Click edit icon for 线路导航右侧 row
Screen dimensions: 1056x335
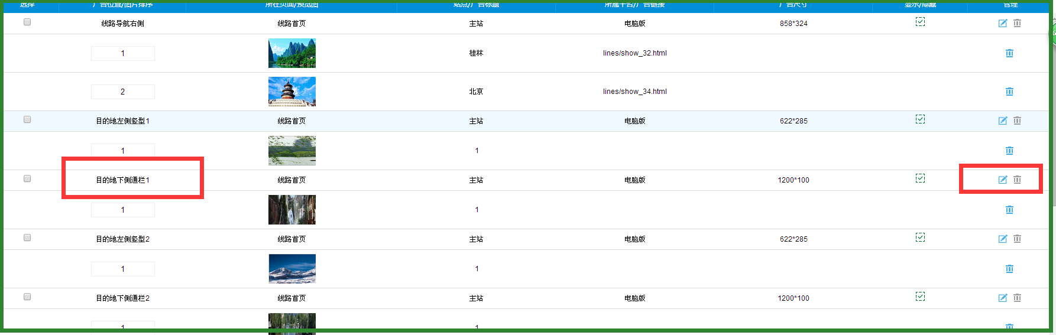(x=1002, y=23)
